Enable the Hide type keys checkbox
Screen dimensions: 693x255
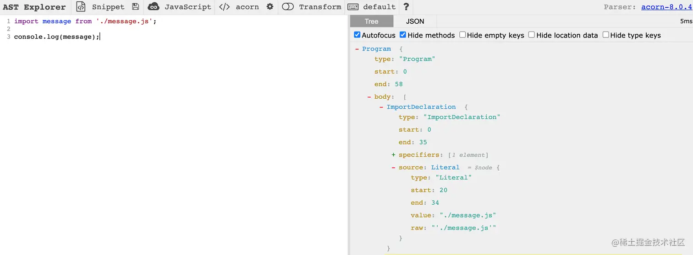pyautogui.click(x=606, y=35)
